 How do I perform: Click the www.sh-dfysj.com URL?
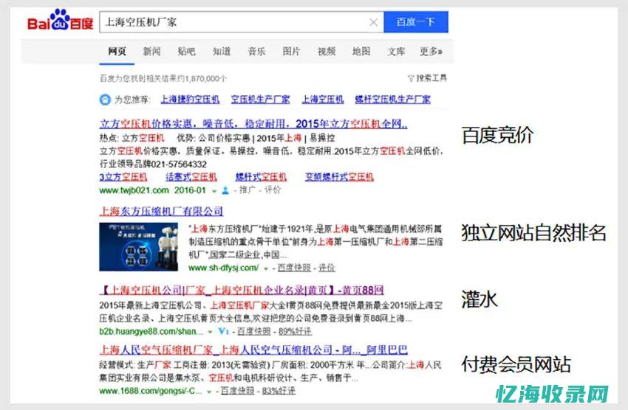pyautogui.click(x=223, y=268)
